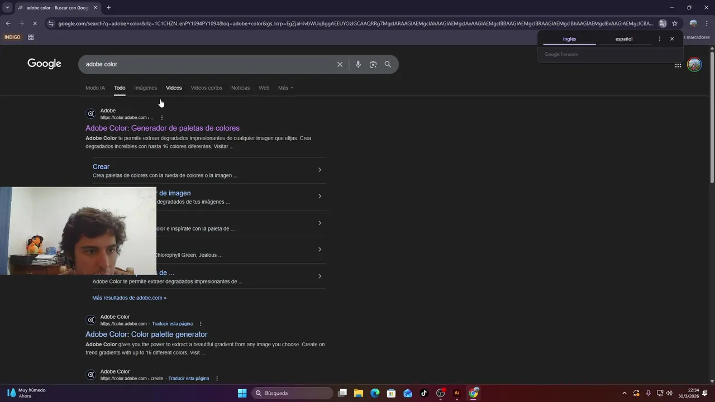Click the translate icon in address bar
The image size is (715, 402).
point(662,23)
